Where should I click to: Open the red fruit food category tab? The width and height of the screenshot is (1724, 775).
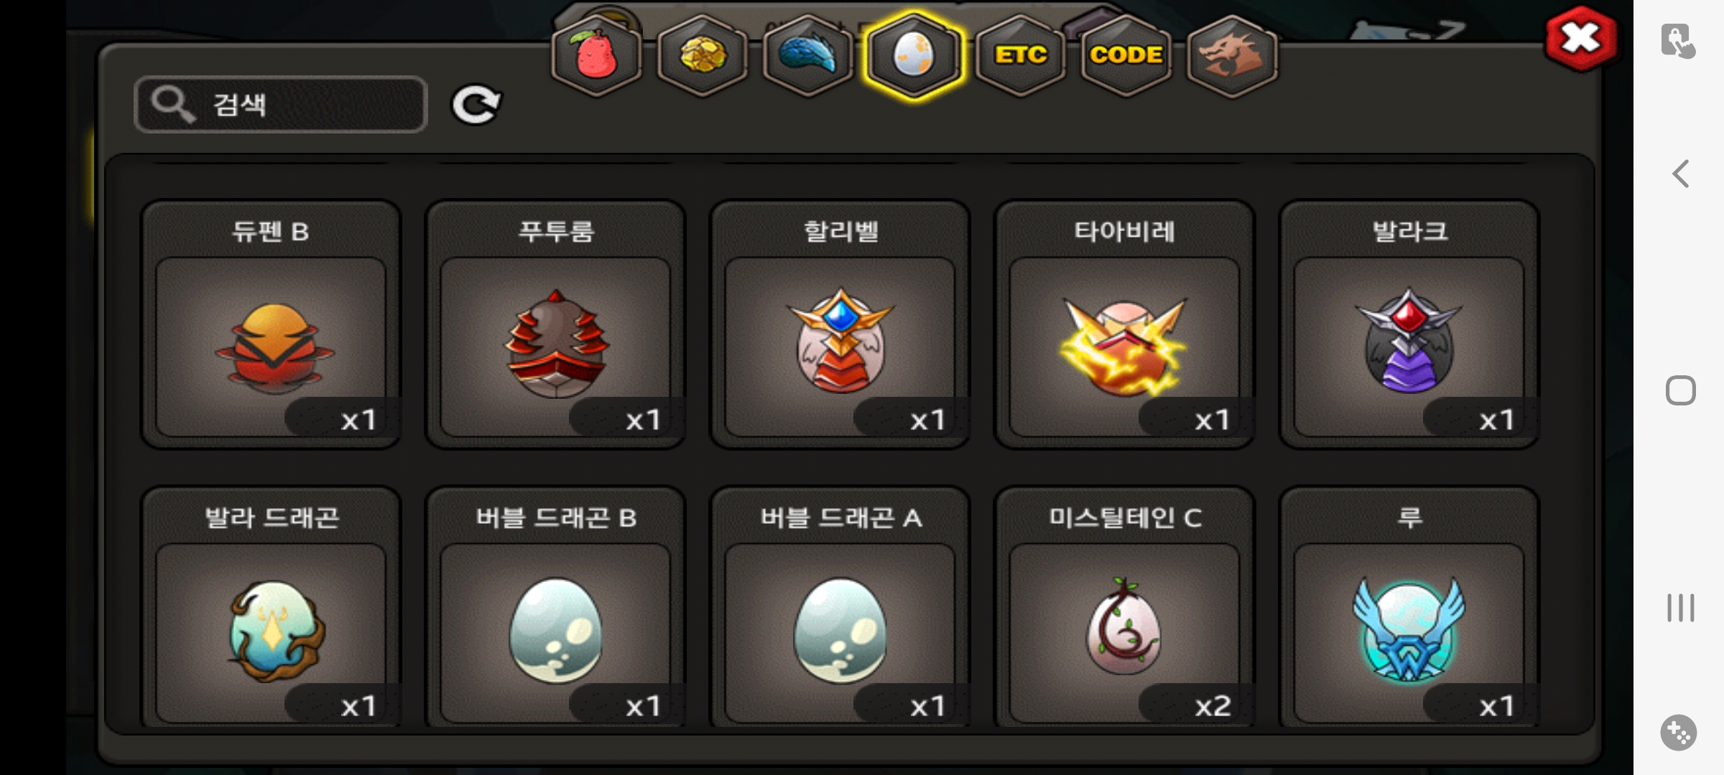pos(596,55)
